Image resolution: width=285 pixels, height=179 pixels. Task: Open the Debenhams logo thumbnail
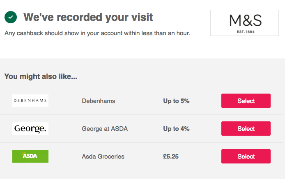coord(30,101)
